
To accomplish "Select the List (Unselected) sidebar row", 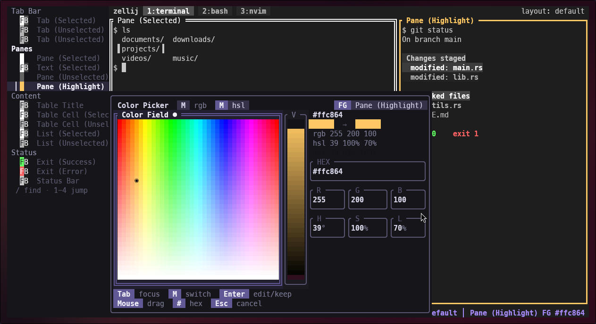I will point(58,143).
